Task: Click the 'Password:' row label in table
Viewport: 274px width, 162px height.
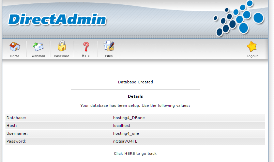Action: point(16,141)
